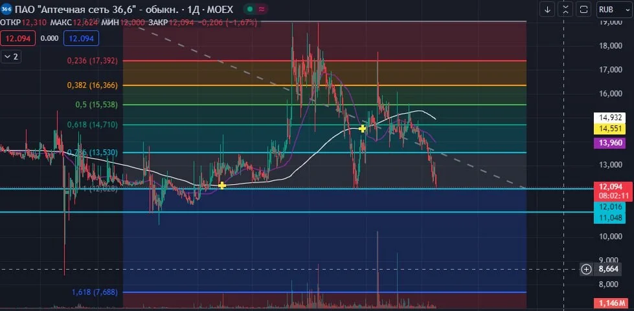Click the red 1,146M volume tag
The width and height of the screenshot is (634, 311).
[609, 303]
